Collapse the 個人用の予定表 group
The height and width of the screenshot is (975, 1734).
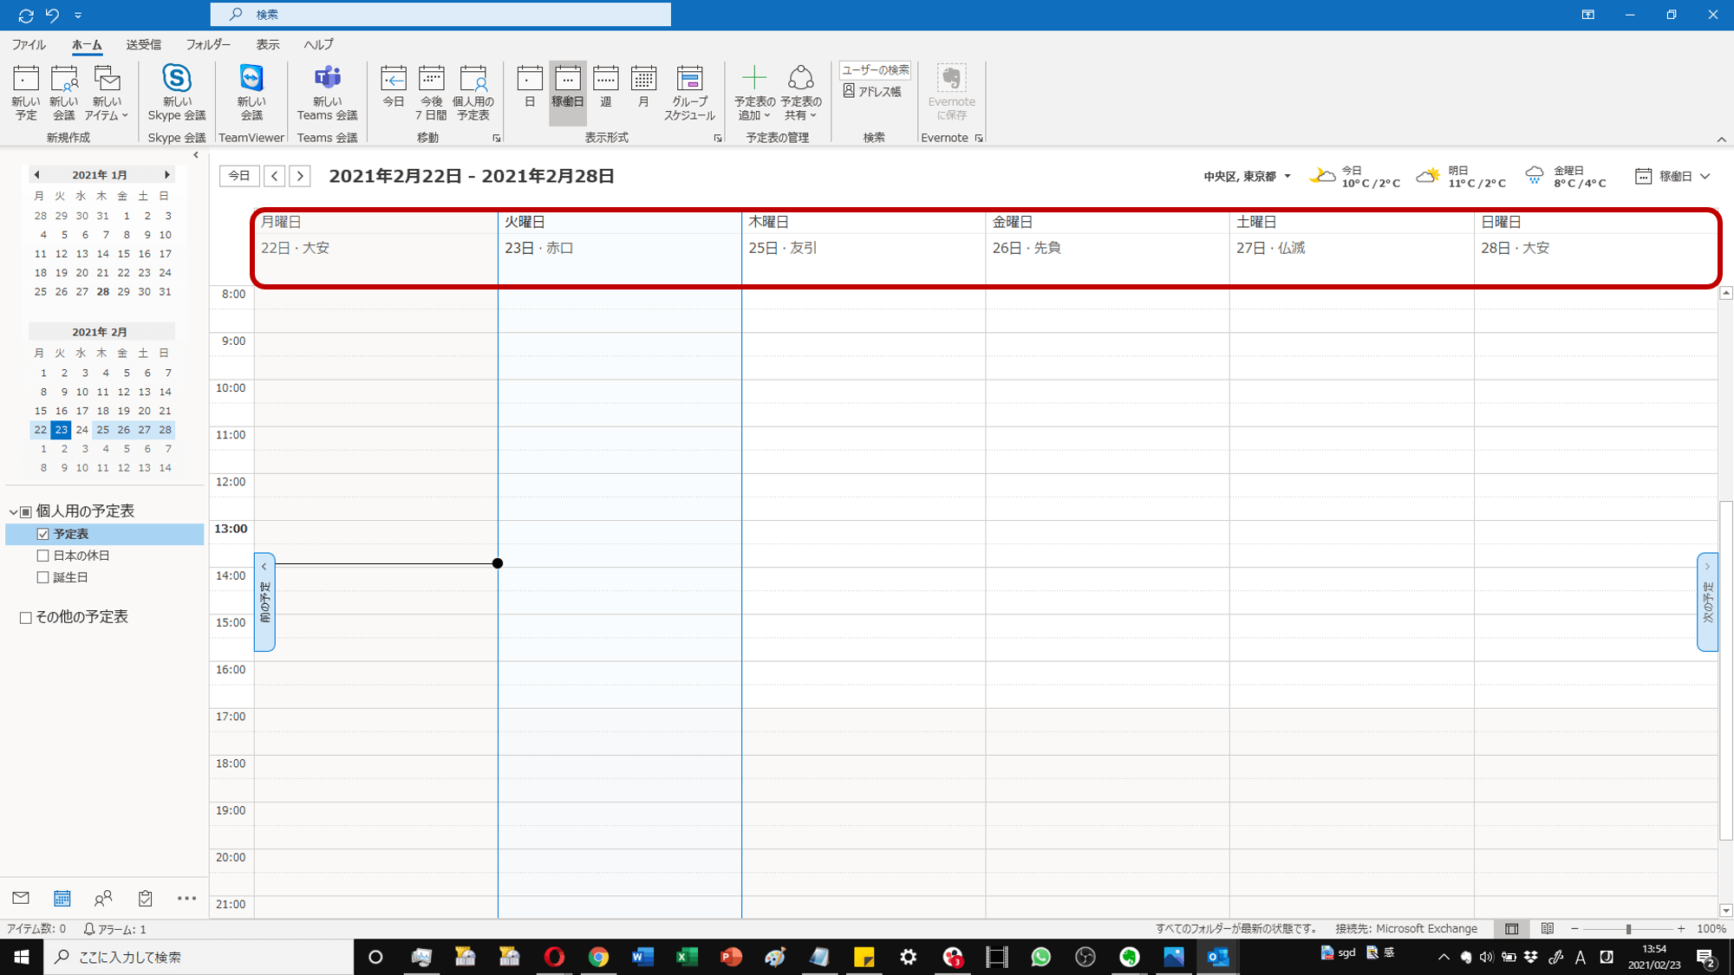point(13,512)
